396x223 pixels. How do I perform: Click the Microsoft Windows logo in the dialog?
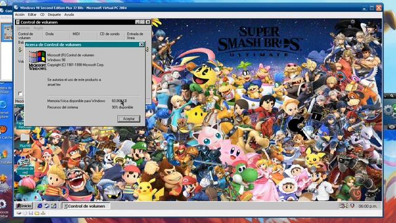(x=37, y=60)
